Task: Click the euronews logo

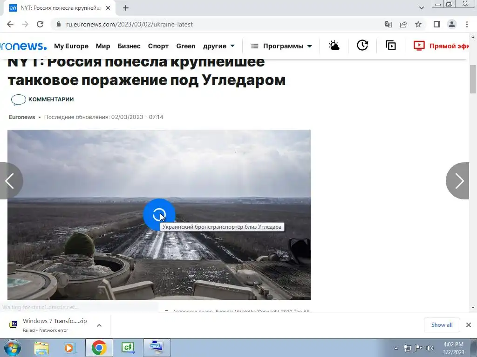Action: [x=23, y=46]
